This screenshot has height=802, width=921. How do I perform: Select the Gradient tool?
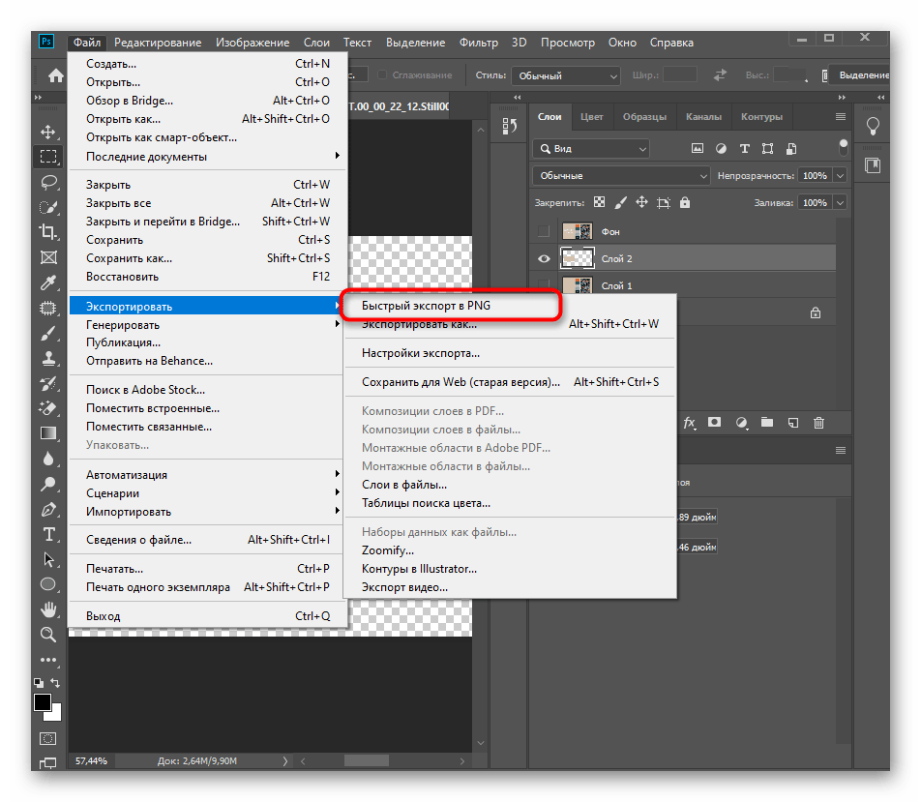coord(48,433)
